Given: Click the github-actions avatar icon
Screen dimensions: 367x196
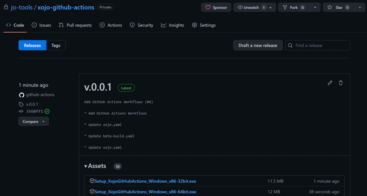Looking at the screenshot, I should point(22,95).
